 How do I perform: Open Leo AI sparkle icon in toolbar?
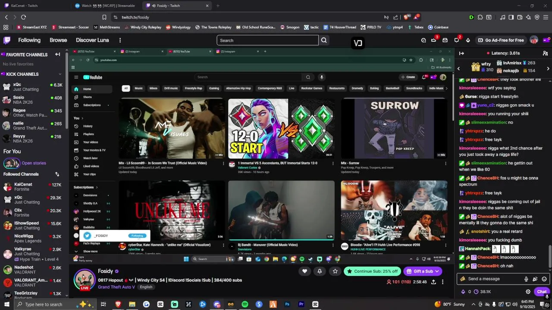528,17
